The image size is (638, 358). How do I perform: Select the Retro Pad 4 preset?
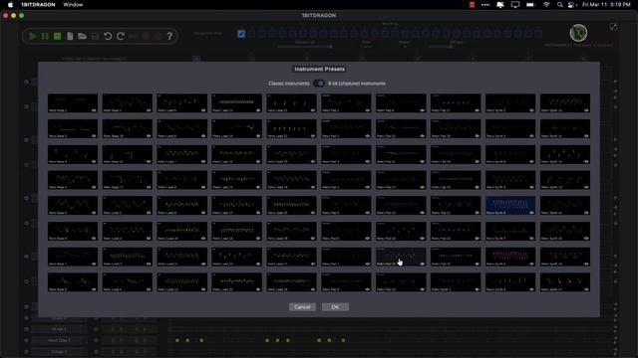[346, 180]
